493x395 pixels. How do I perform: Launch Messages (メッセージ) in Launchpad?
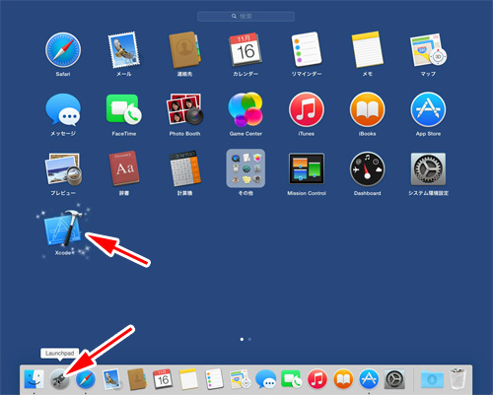(63, 109)
